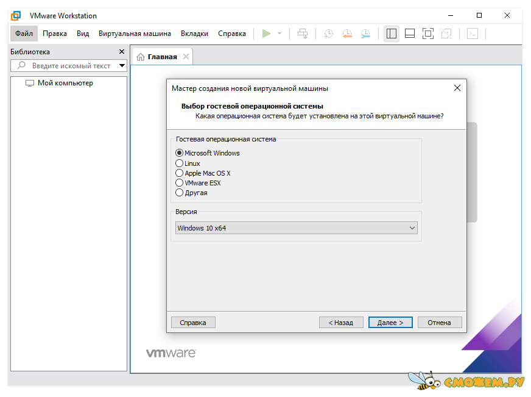
Task: Open the Snapshot Manager wrench icon
Action: point(365,34)
